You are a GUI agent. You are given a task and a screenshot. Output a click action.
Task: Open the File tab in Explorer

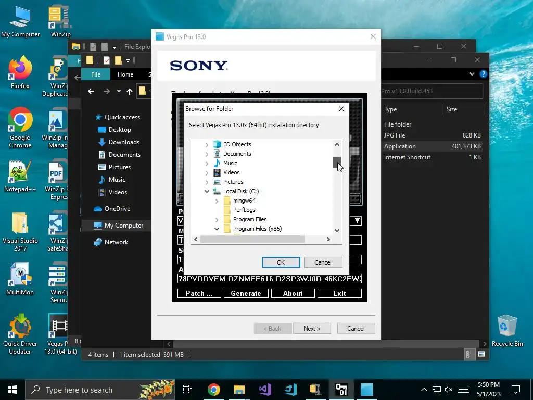[x=96, y=74]
